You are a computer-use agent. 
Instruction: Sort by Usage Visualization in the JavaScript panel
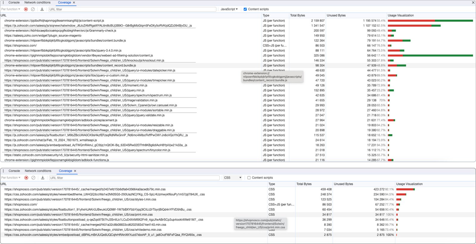tap(431, 15)
